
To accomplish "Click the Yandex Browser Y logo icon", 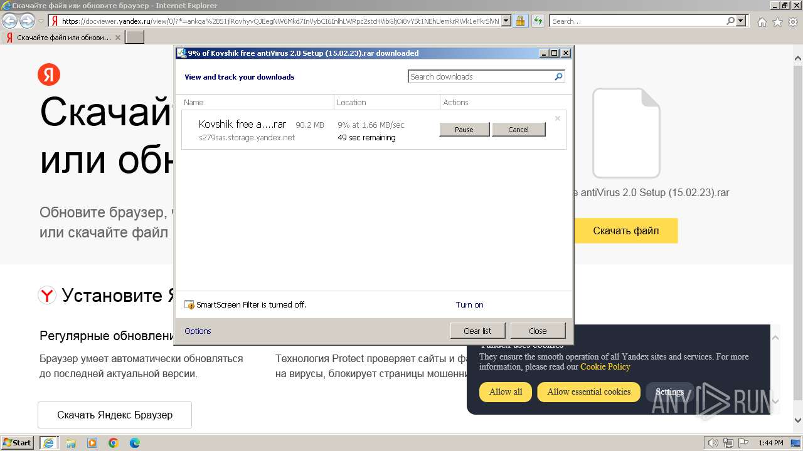I will [47, 295].
